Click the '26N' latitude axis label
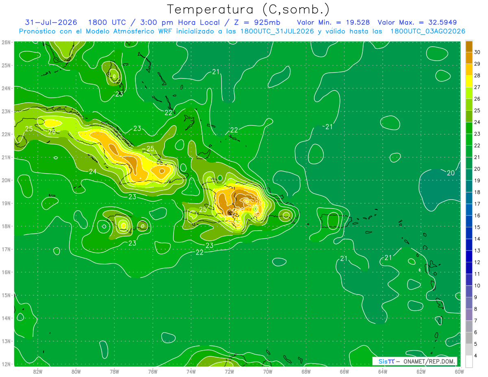The image size is (488, 377). click(x=7, y=42)
